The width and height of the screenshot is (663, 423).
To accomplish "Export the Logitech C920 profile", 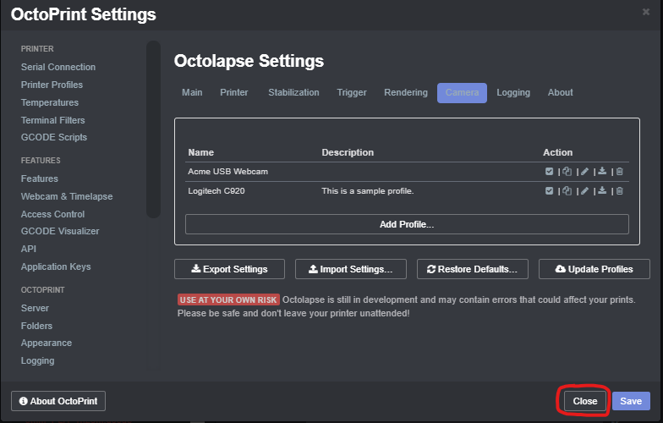I will click(602, 191).
